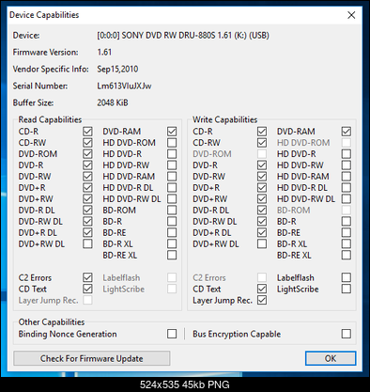This screenshot has width=370, height=392.
Task: Toggle DVD+RW DL checkbox under Write Capabilities
Action: click(262, 243)
